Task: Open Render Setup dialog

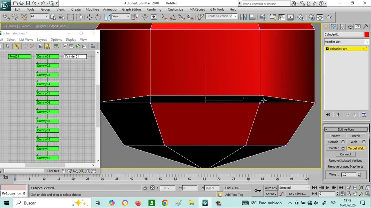Action: pyautogui.click(x=312, y=17)
